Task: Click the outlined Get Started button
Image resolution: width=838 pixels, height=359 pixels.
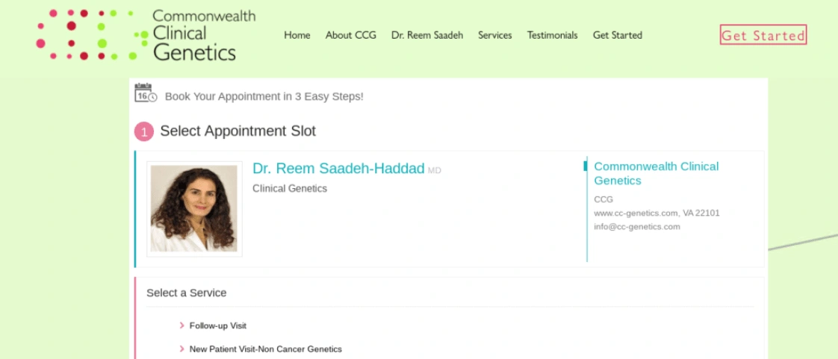Action: [763, 35]
